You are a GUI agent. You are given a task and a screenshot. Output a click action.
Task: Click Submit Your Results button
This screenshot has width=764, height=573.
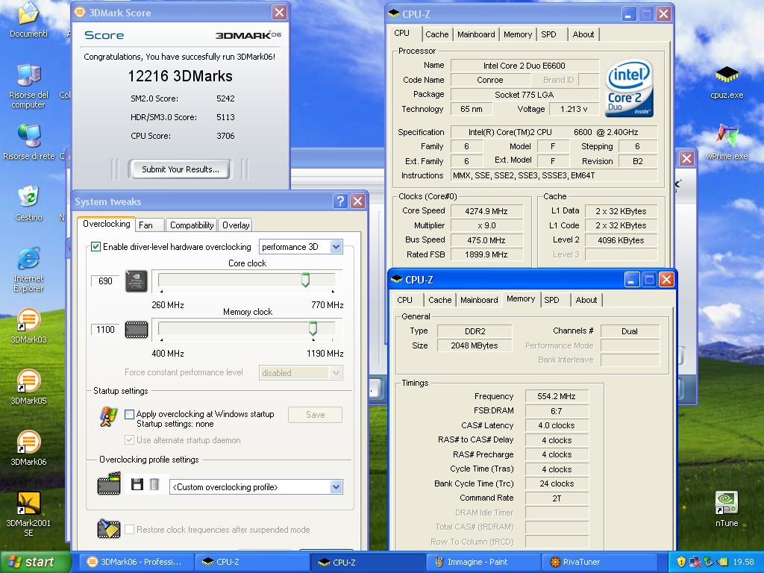tap(181, 169)
